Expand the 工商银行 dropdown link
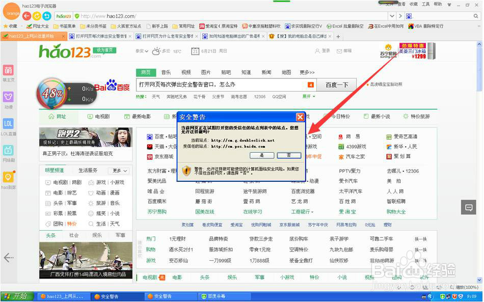This screenshot has height=302, width=484. (303, 212)
